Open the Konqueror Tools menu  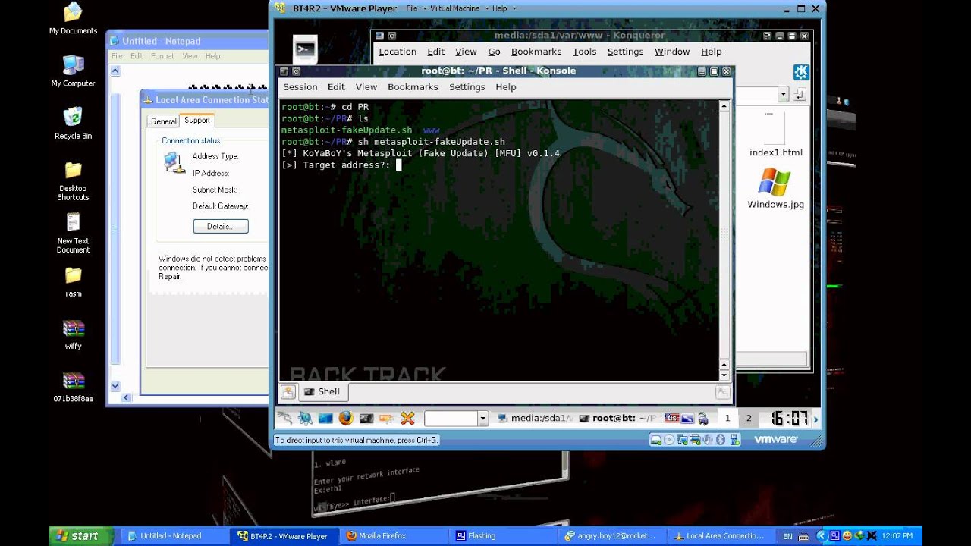584,52
